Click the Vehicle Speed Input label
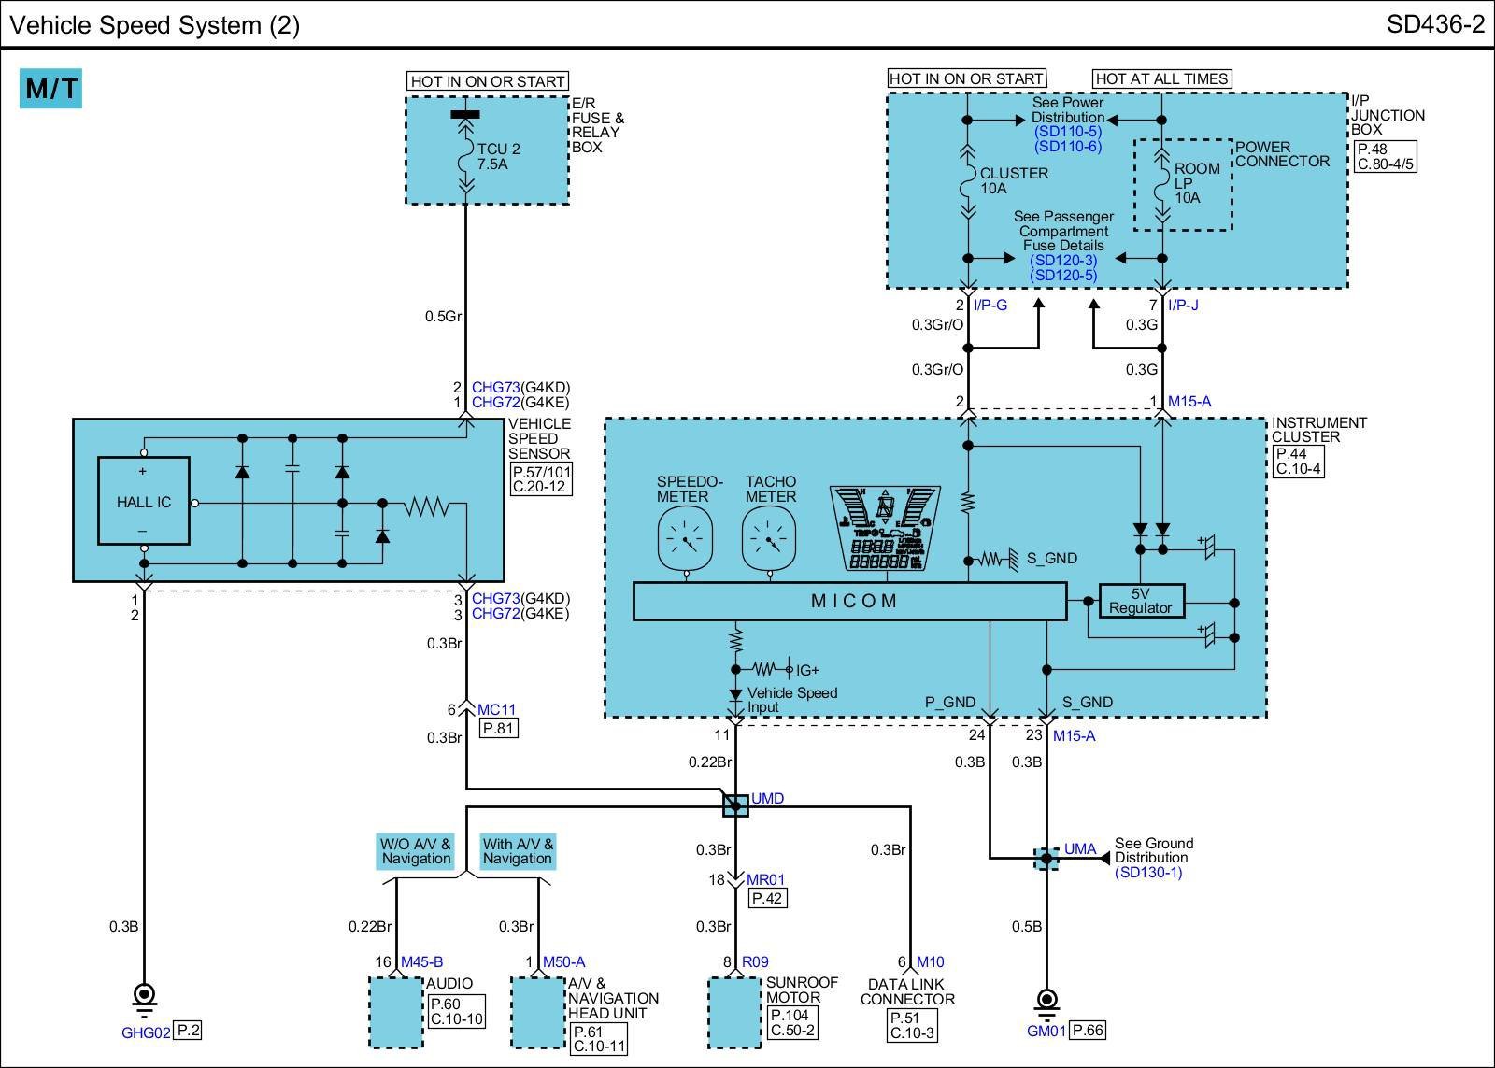 [x=792, y=701]
